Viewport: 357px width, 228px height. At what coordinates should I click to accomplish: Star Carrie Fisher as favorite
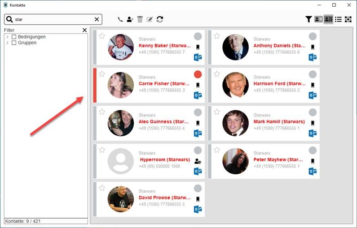point(102,74)
